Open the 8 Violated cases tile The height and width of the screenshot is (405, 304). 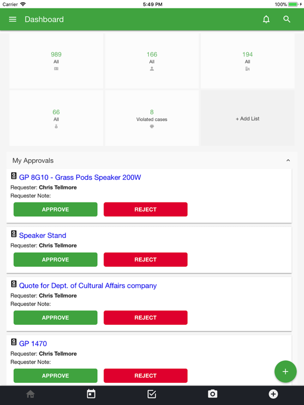click(x=152, y=118)
